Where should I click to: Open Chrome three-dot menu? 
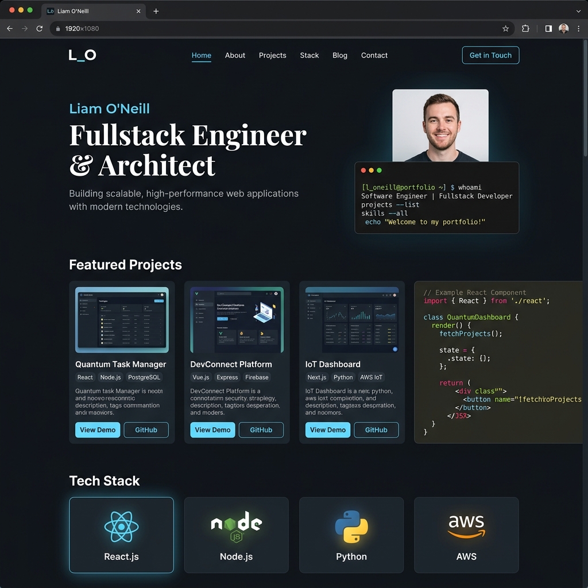579,29
